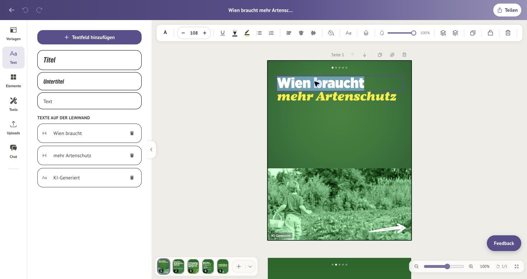Open font style Aa options in toolbar

pyautogui.click(x=348, y=33)
